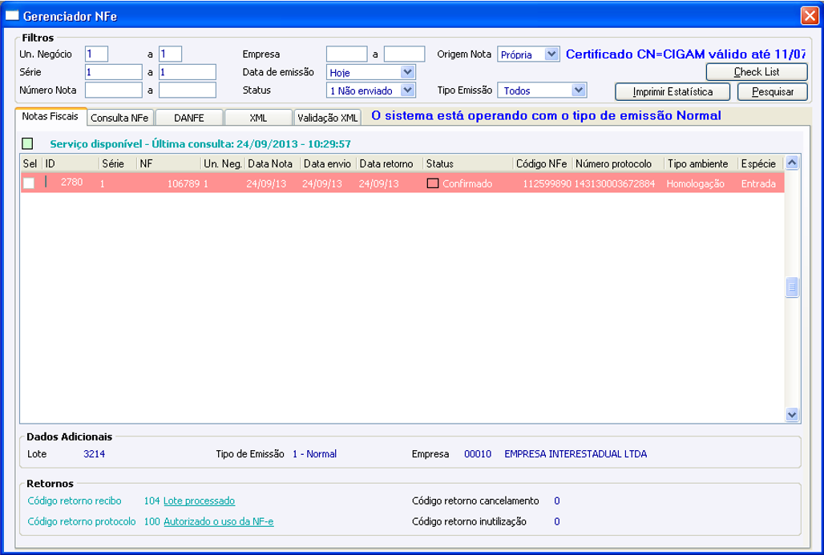Screen dimensions: 824x555
Task: Click scroll down arrow of notes list
Action: [x=792, y=415]
